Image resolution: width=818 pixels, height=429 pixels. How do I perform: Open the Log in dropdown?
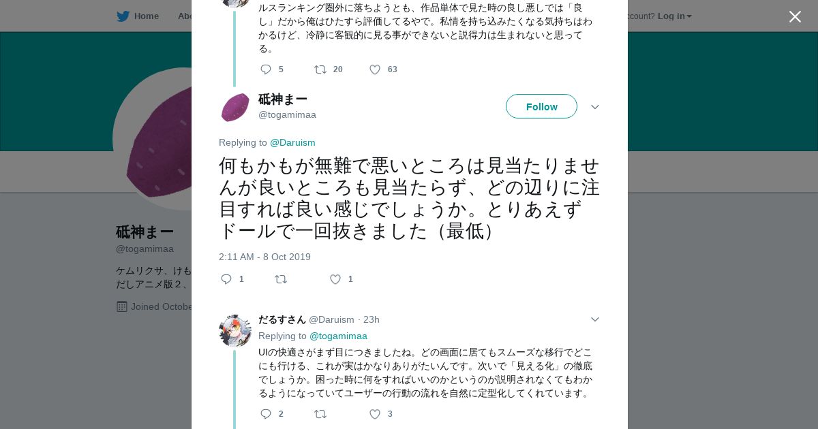pos(674,16)
